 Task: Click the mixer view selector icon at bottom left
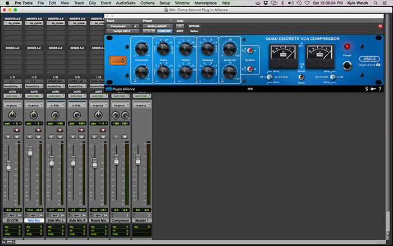coord(10,242)
